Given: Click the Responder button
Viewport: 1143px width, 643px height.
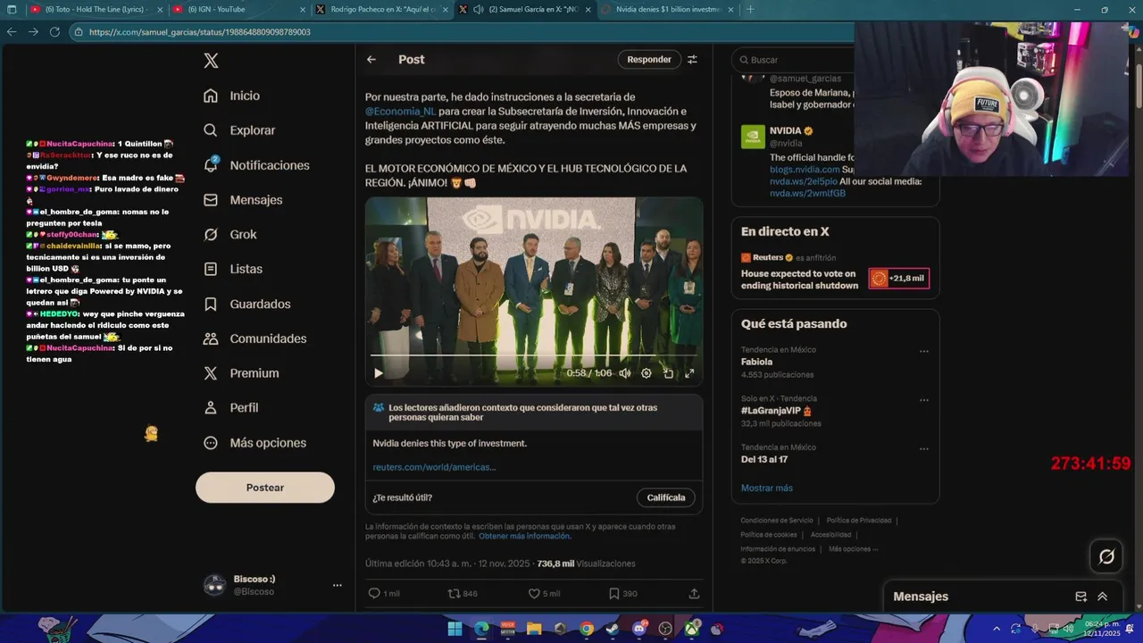Looking at the screenshot, I should pos(649,60).
